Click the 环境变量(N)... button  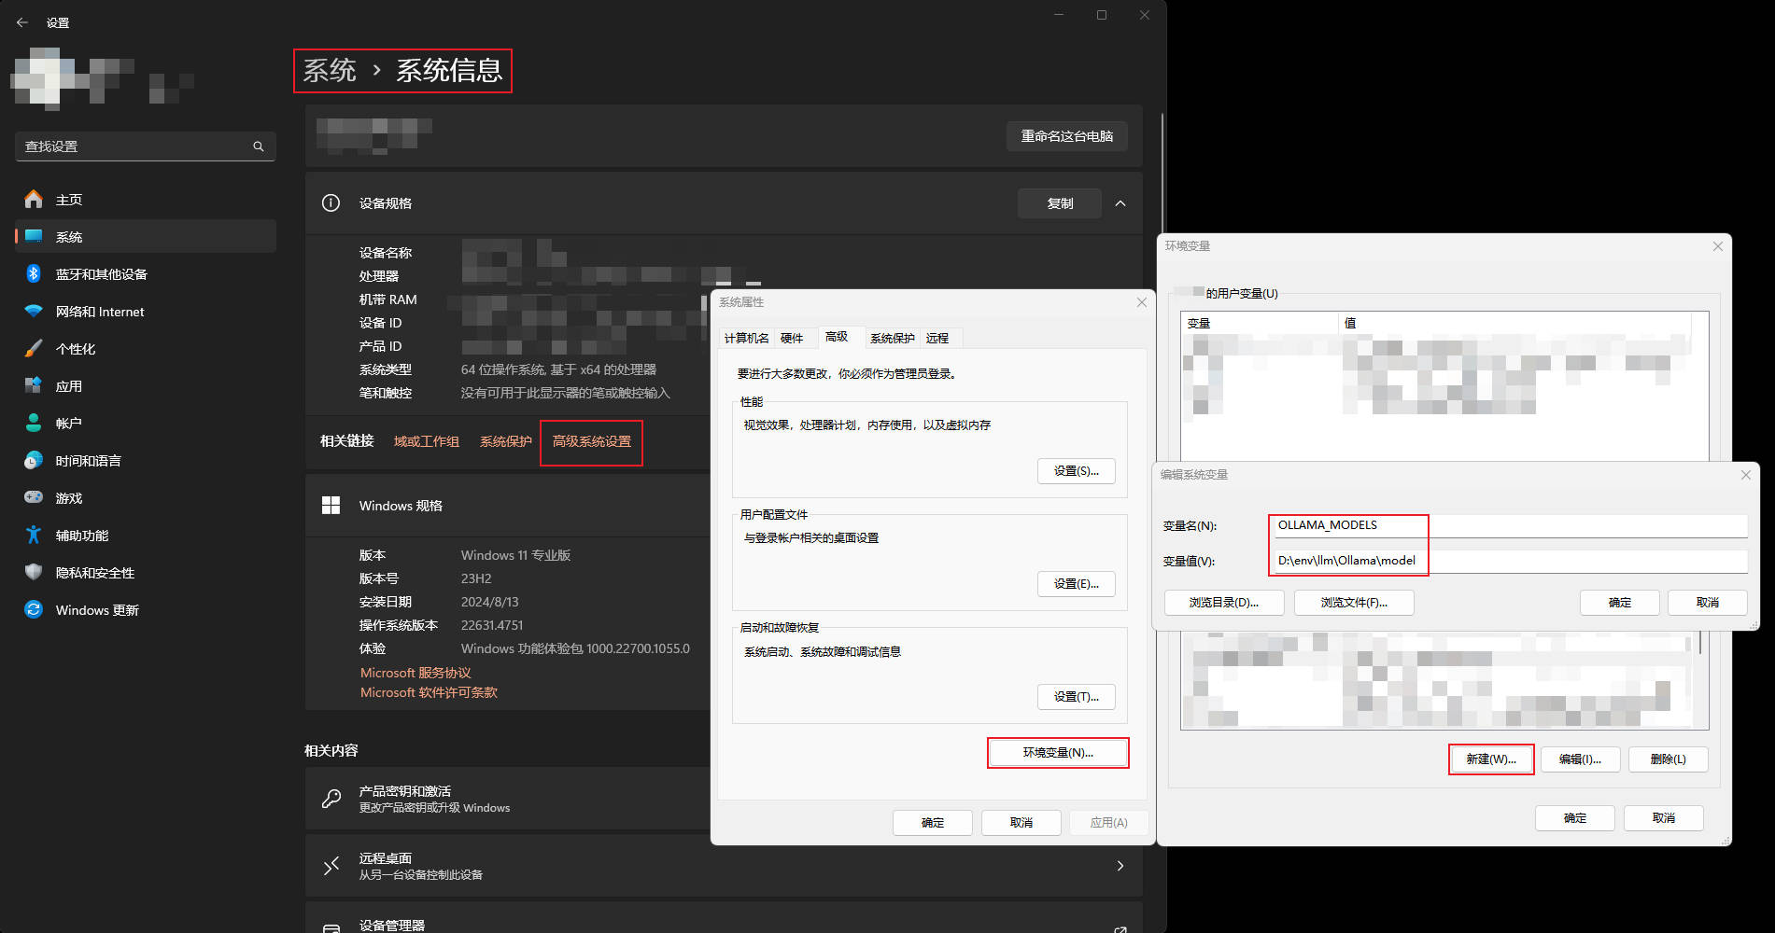(1058, 753)
